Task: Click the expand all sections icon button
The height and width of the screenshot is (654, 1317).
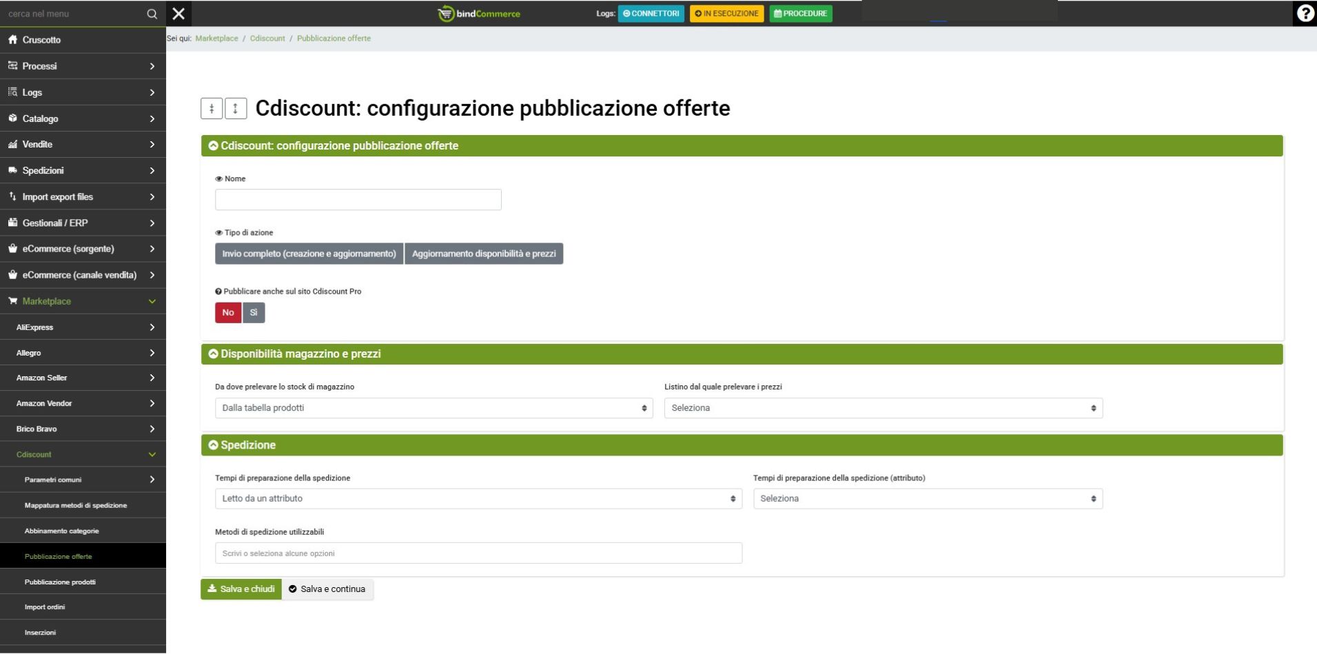Action: (x=235, y=108)
